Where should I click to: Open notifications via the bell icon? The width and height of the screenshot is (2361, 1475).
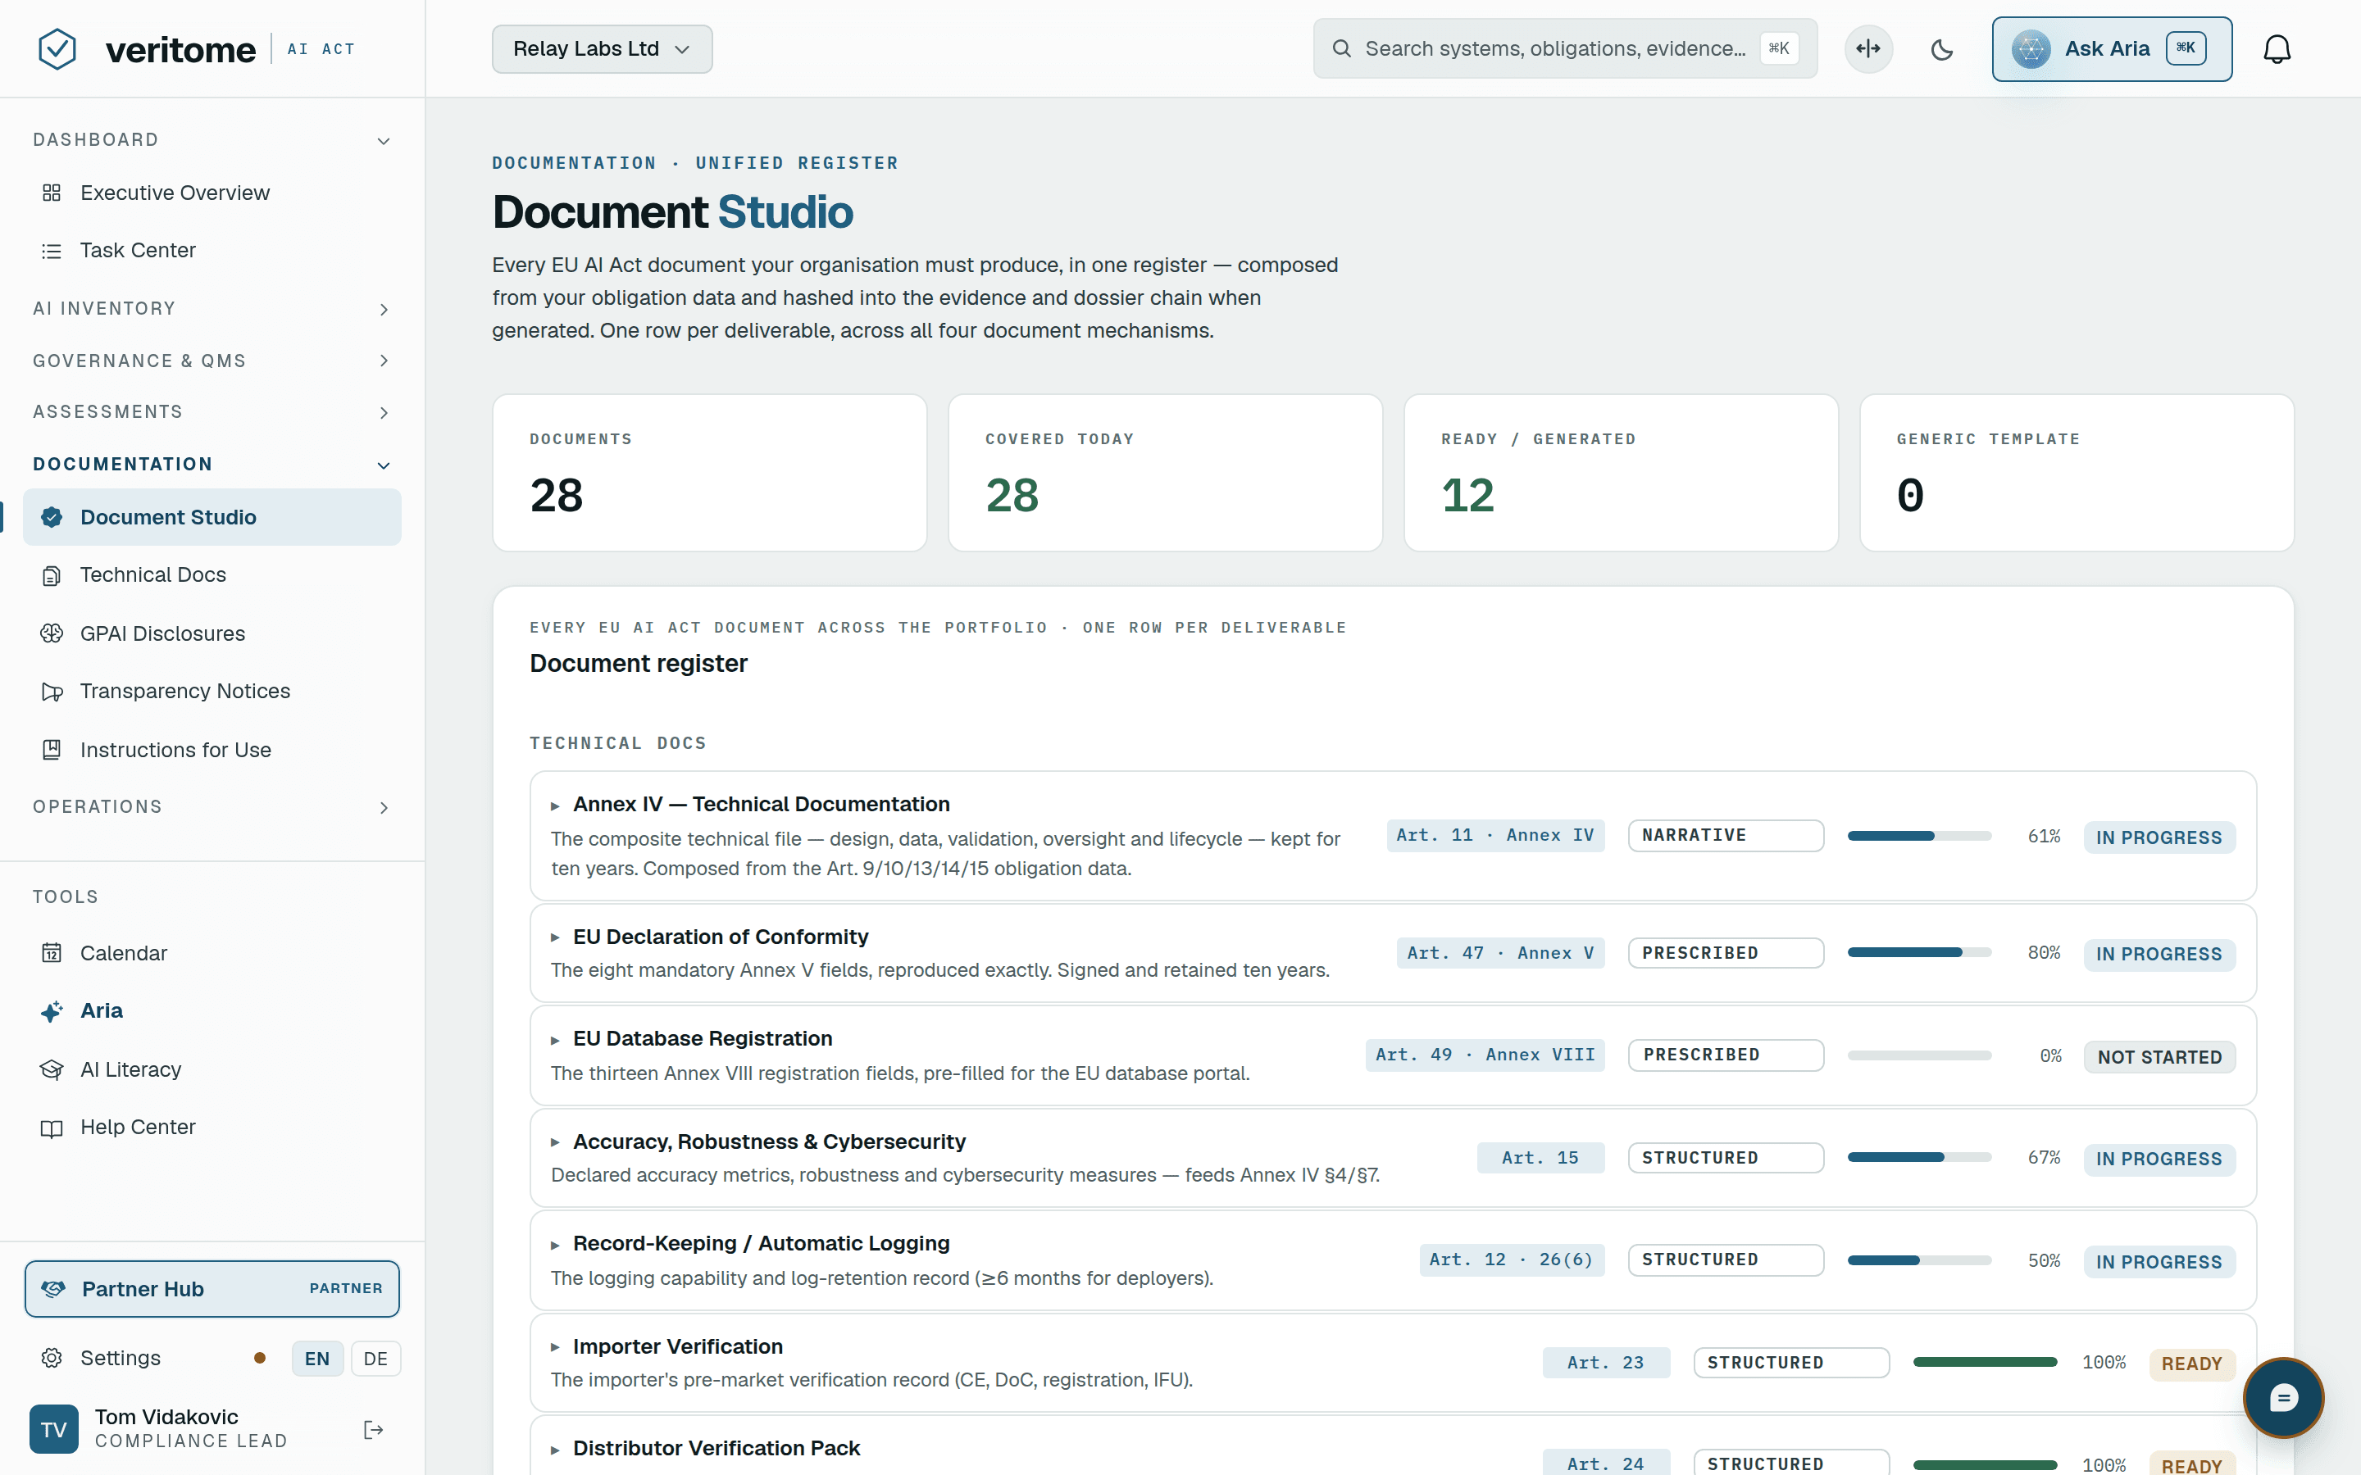click(2276, 49)
